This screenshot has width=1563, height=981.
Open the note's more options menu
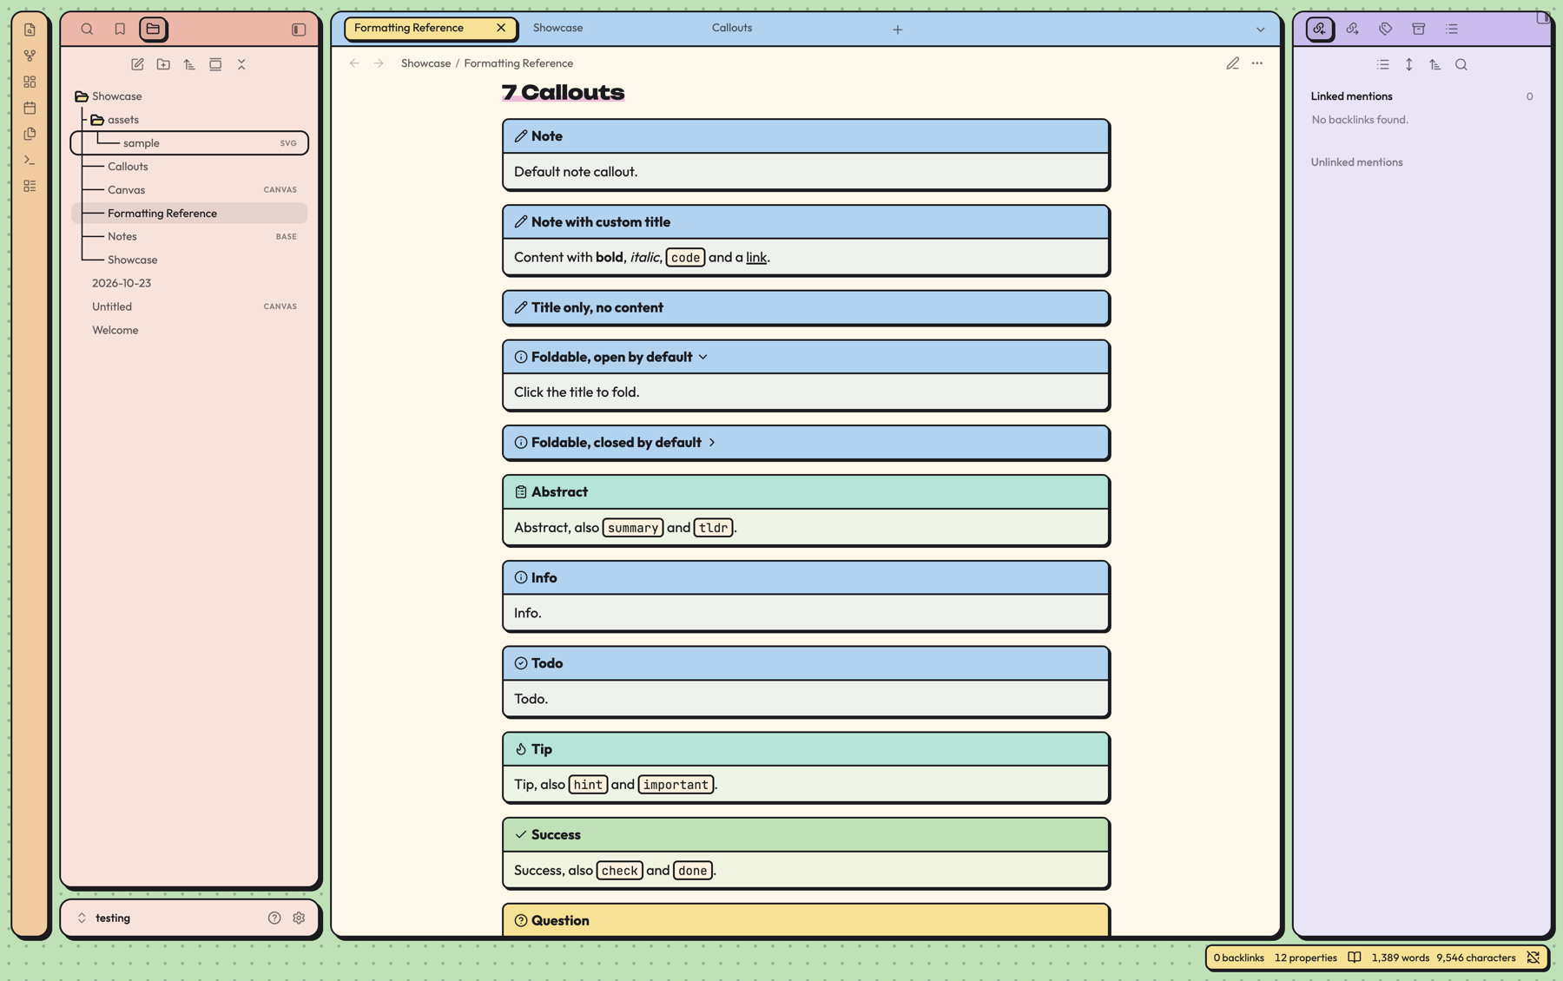pyautogui.click(x=1257, y=63)
